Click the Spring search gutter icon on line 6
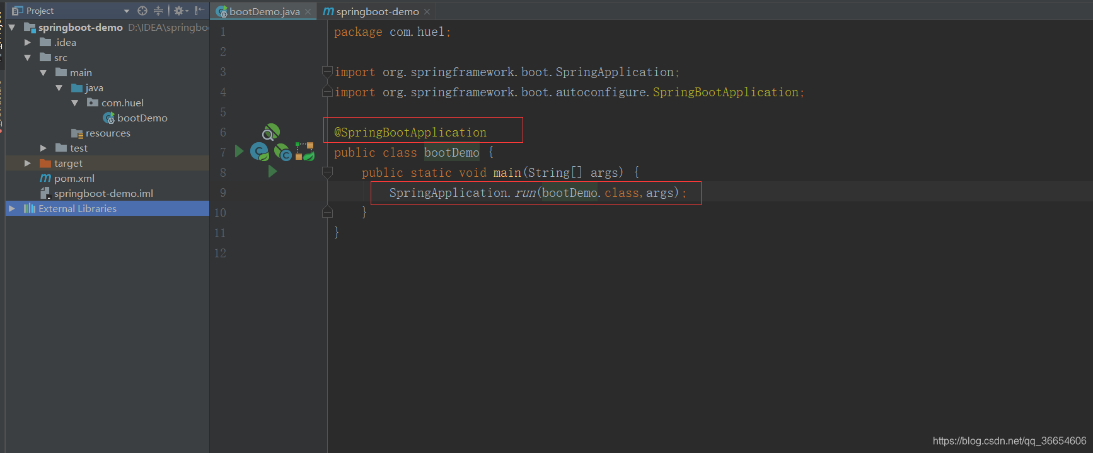 pos(271,132)
